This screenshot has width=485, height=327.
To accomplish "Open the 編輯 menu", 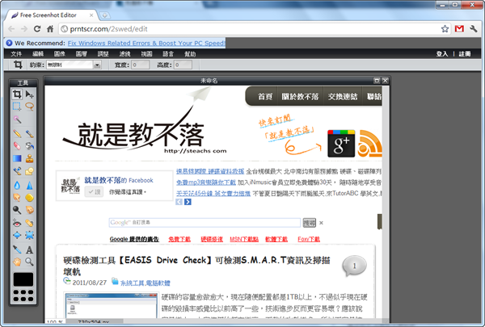I will (38, 54).
